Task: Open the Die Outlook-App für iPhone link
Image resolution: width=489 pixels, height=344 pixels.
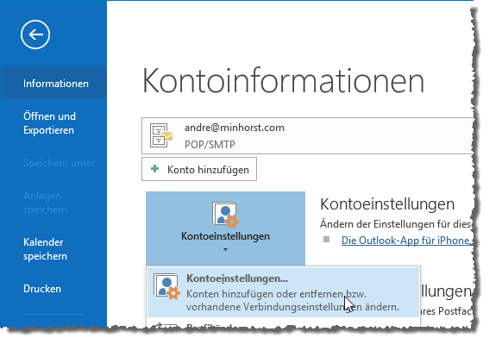Action: click(407, 241)
